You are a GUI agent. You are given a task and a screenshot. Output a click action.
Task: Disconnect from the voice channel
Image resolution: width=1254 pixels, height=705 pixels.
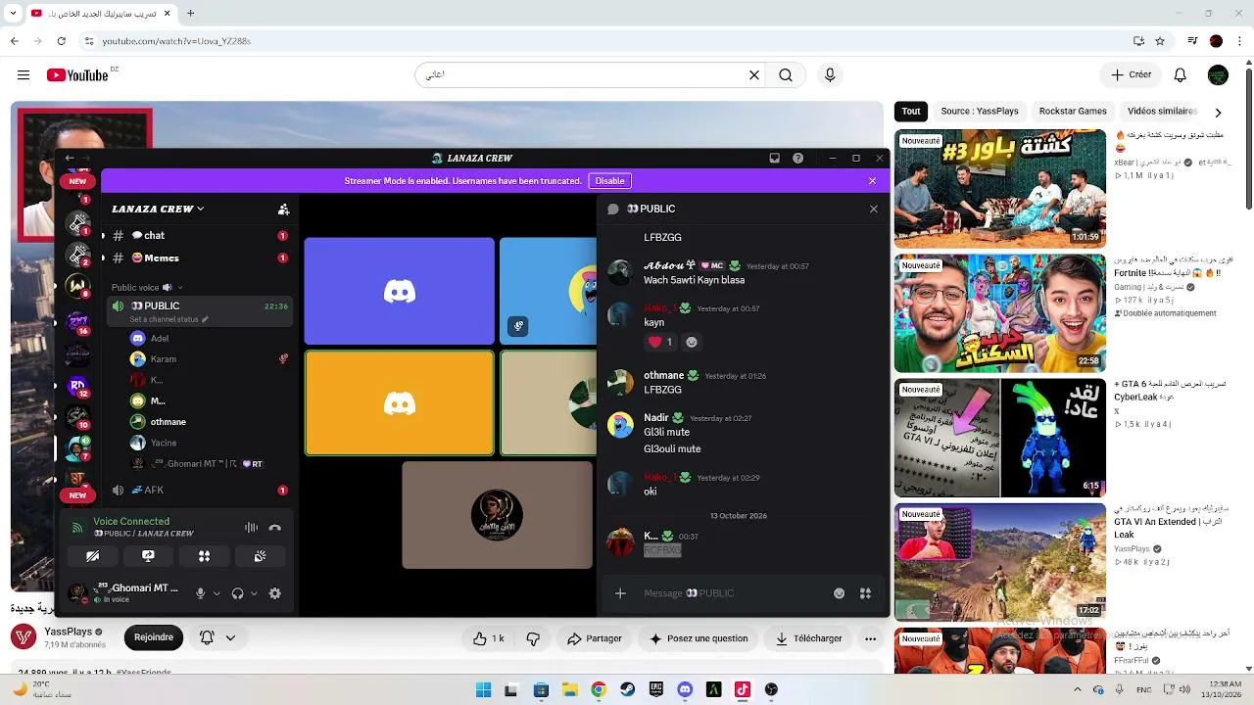click(x=275, y=528)
